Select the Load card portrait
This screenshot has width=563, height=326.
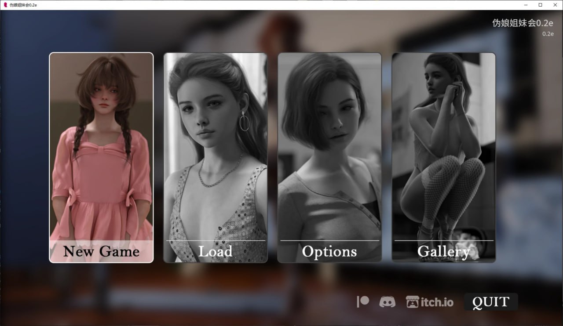pyautogui.click(x=215, y=145)
